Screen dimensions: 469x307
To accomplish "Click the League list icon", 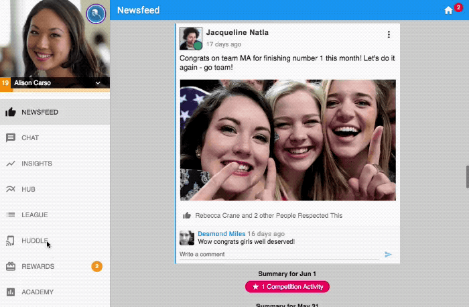I will pos(11,215).
